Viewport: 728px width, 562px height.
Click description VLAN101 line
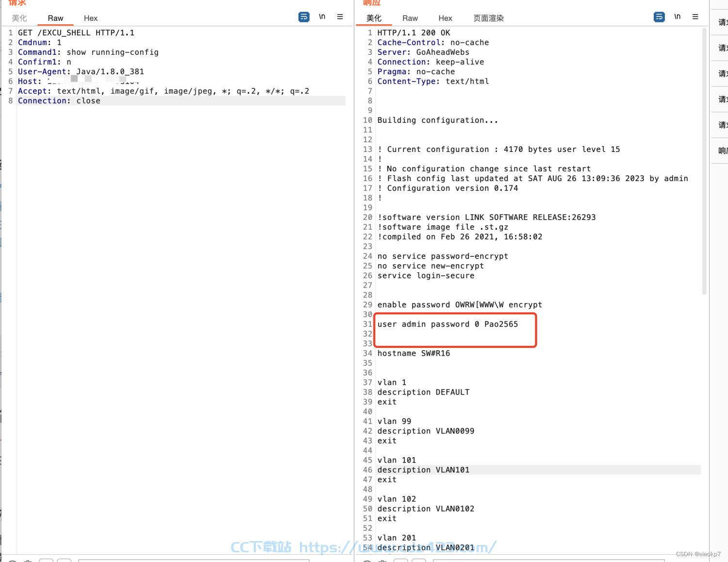coord(424,470)
